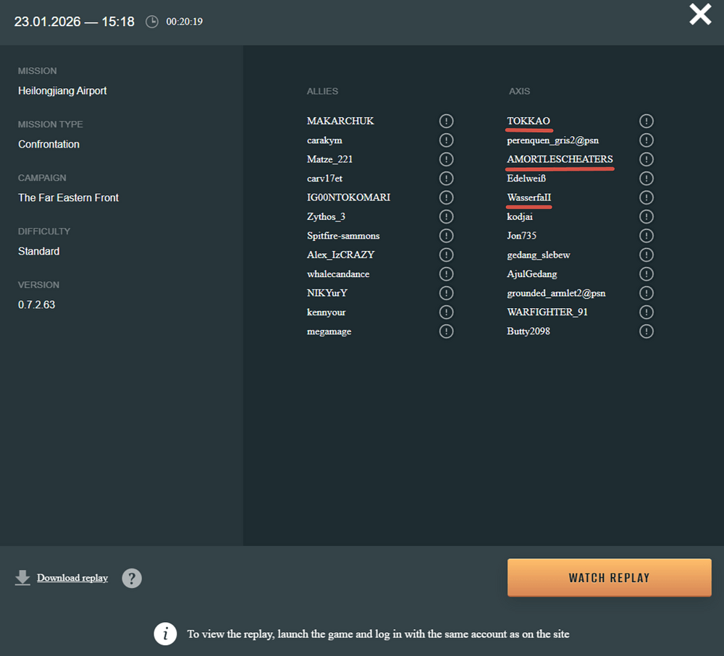The width and height of the screenshot is (724, 656).
Task: Click player name Edelweiß
Action: 527,178
